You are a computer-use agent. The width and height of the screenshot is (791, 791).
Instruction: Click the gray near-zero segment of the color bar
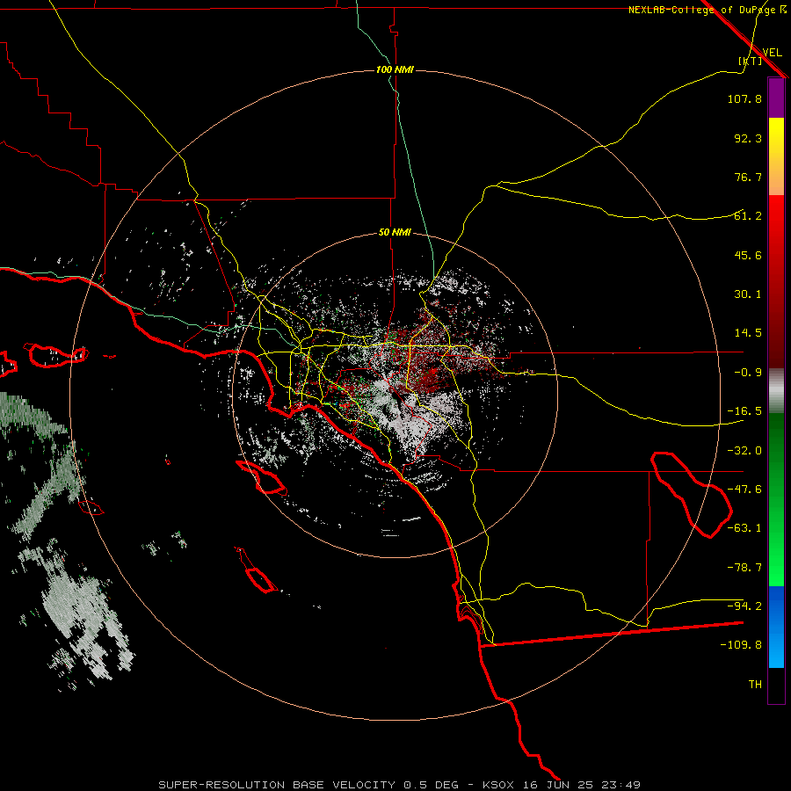point(776,391)
